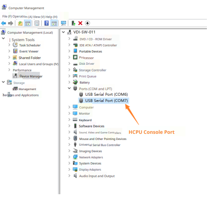Expand the Universal Serial Bus Controller node
The image size is (213, 199).
point(69,144)
